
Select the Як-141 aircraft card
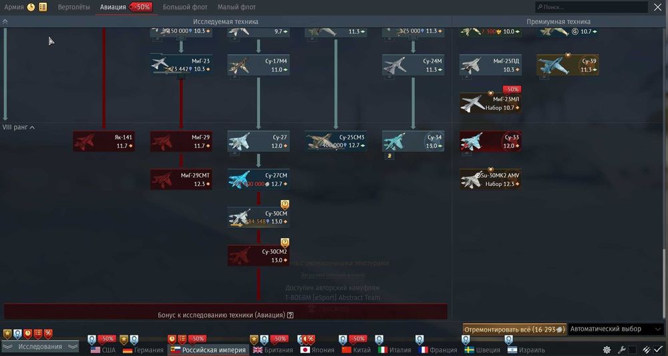[x=104, y=141]
